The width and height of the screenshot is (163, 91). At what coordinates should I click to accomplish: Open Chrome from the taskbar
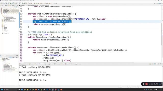click(25, 89)
